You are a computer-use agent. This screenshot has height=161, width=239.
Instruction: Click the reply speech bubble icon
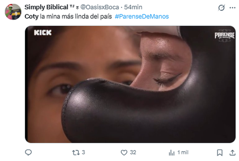point(28,152)
